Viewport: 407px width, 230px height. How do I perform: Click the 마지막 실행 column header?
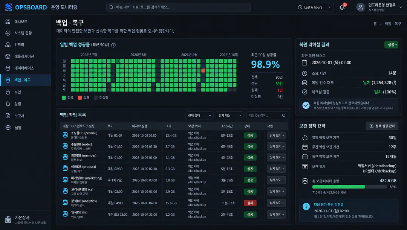[x=140, y=126]
